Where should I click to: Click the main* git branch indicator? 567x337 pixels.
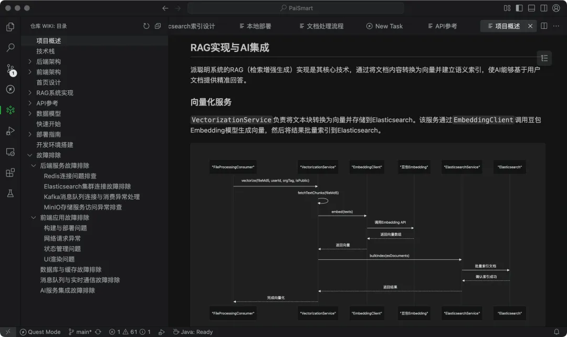pos(80,332)
